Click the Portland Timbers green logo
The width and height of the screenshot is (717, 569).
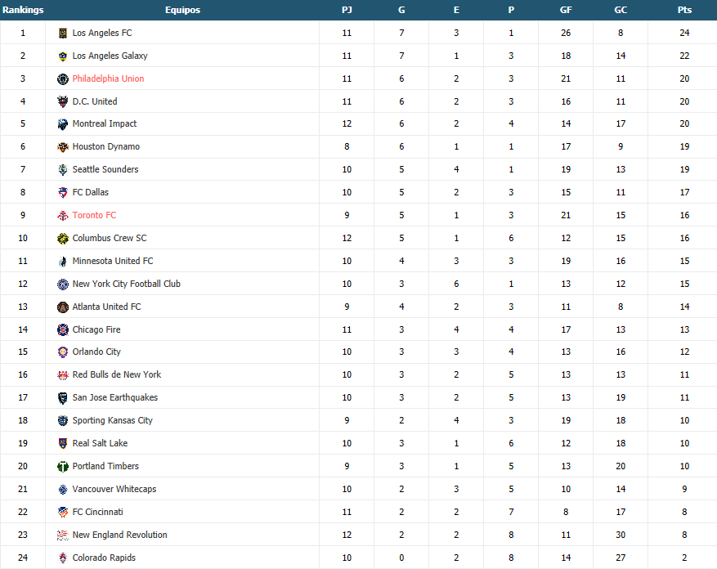tap(63, 467)
